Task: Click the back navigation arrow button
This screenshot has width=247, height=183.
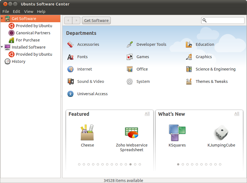Action: [x=68, y=21]
